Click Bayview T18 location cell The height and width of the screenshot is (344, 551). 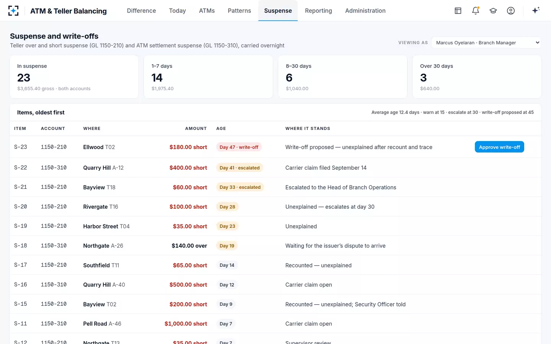99,187
